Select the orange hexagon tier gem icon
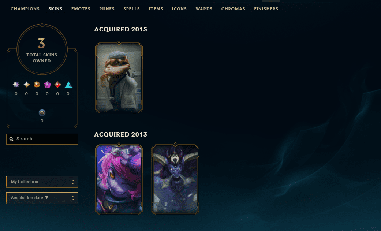This screenshot has height=231, width=381. click(37, 84)
